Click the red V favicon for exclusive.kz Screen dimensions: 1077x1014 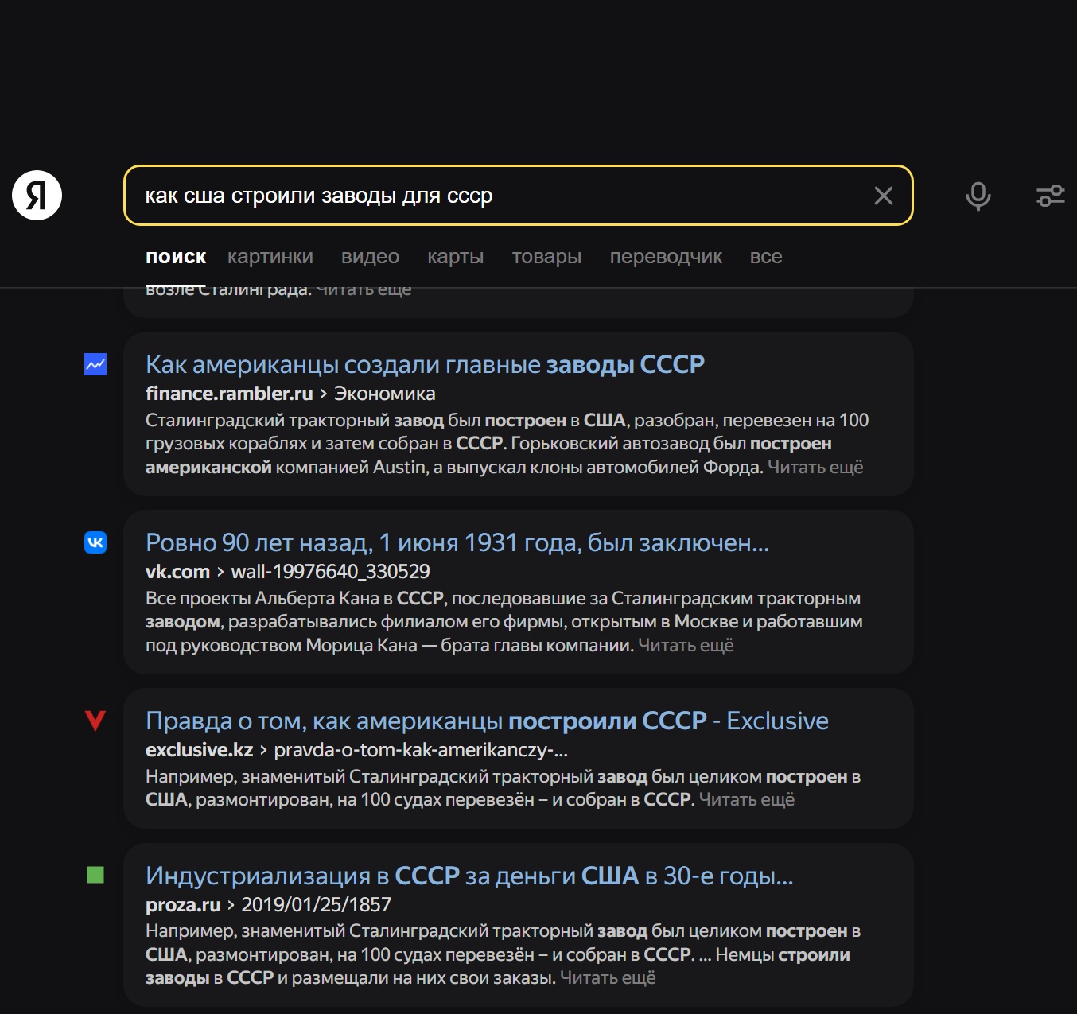95,721
